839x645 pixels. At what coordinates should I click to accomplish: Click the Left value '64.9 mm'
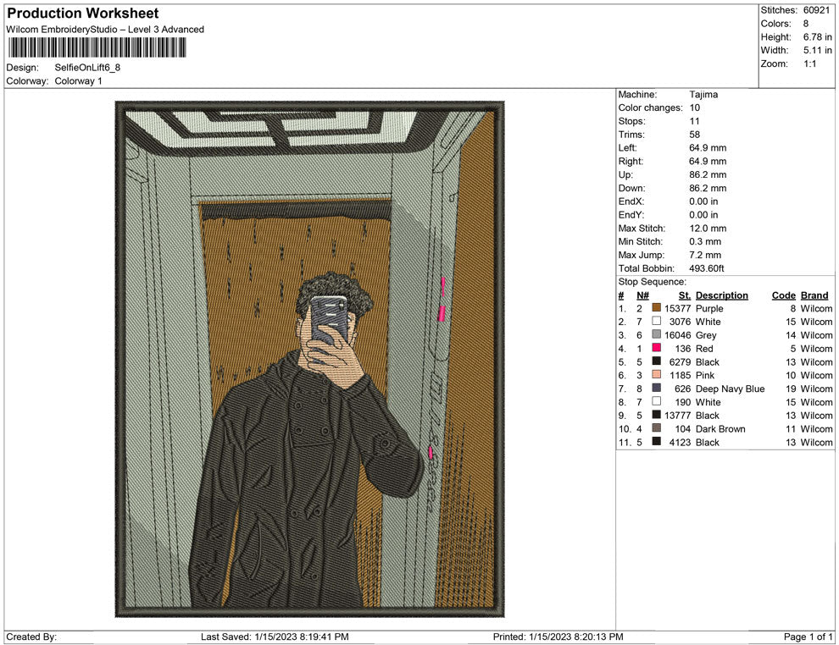pyautogui.click(x=708, y=148)
